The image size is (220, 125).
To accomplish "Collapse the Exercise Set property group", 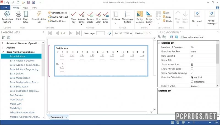I will 159,43.
